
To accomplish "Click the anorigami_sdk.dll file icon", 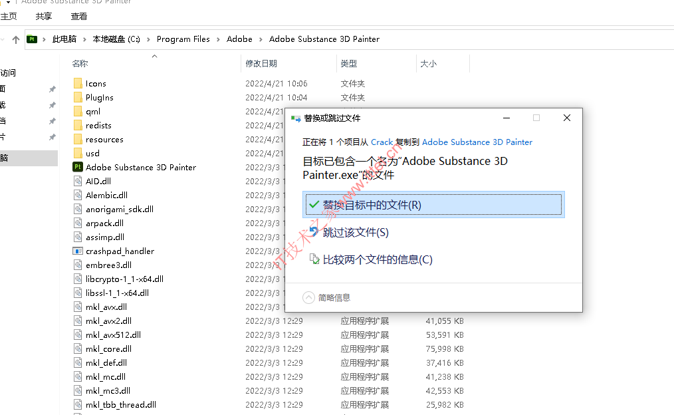I will (78, 209).
